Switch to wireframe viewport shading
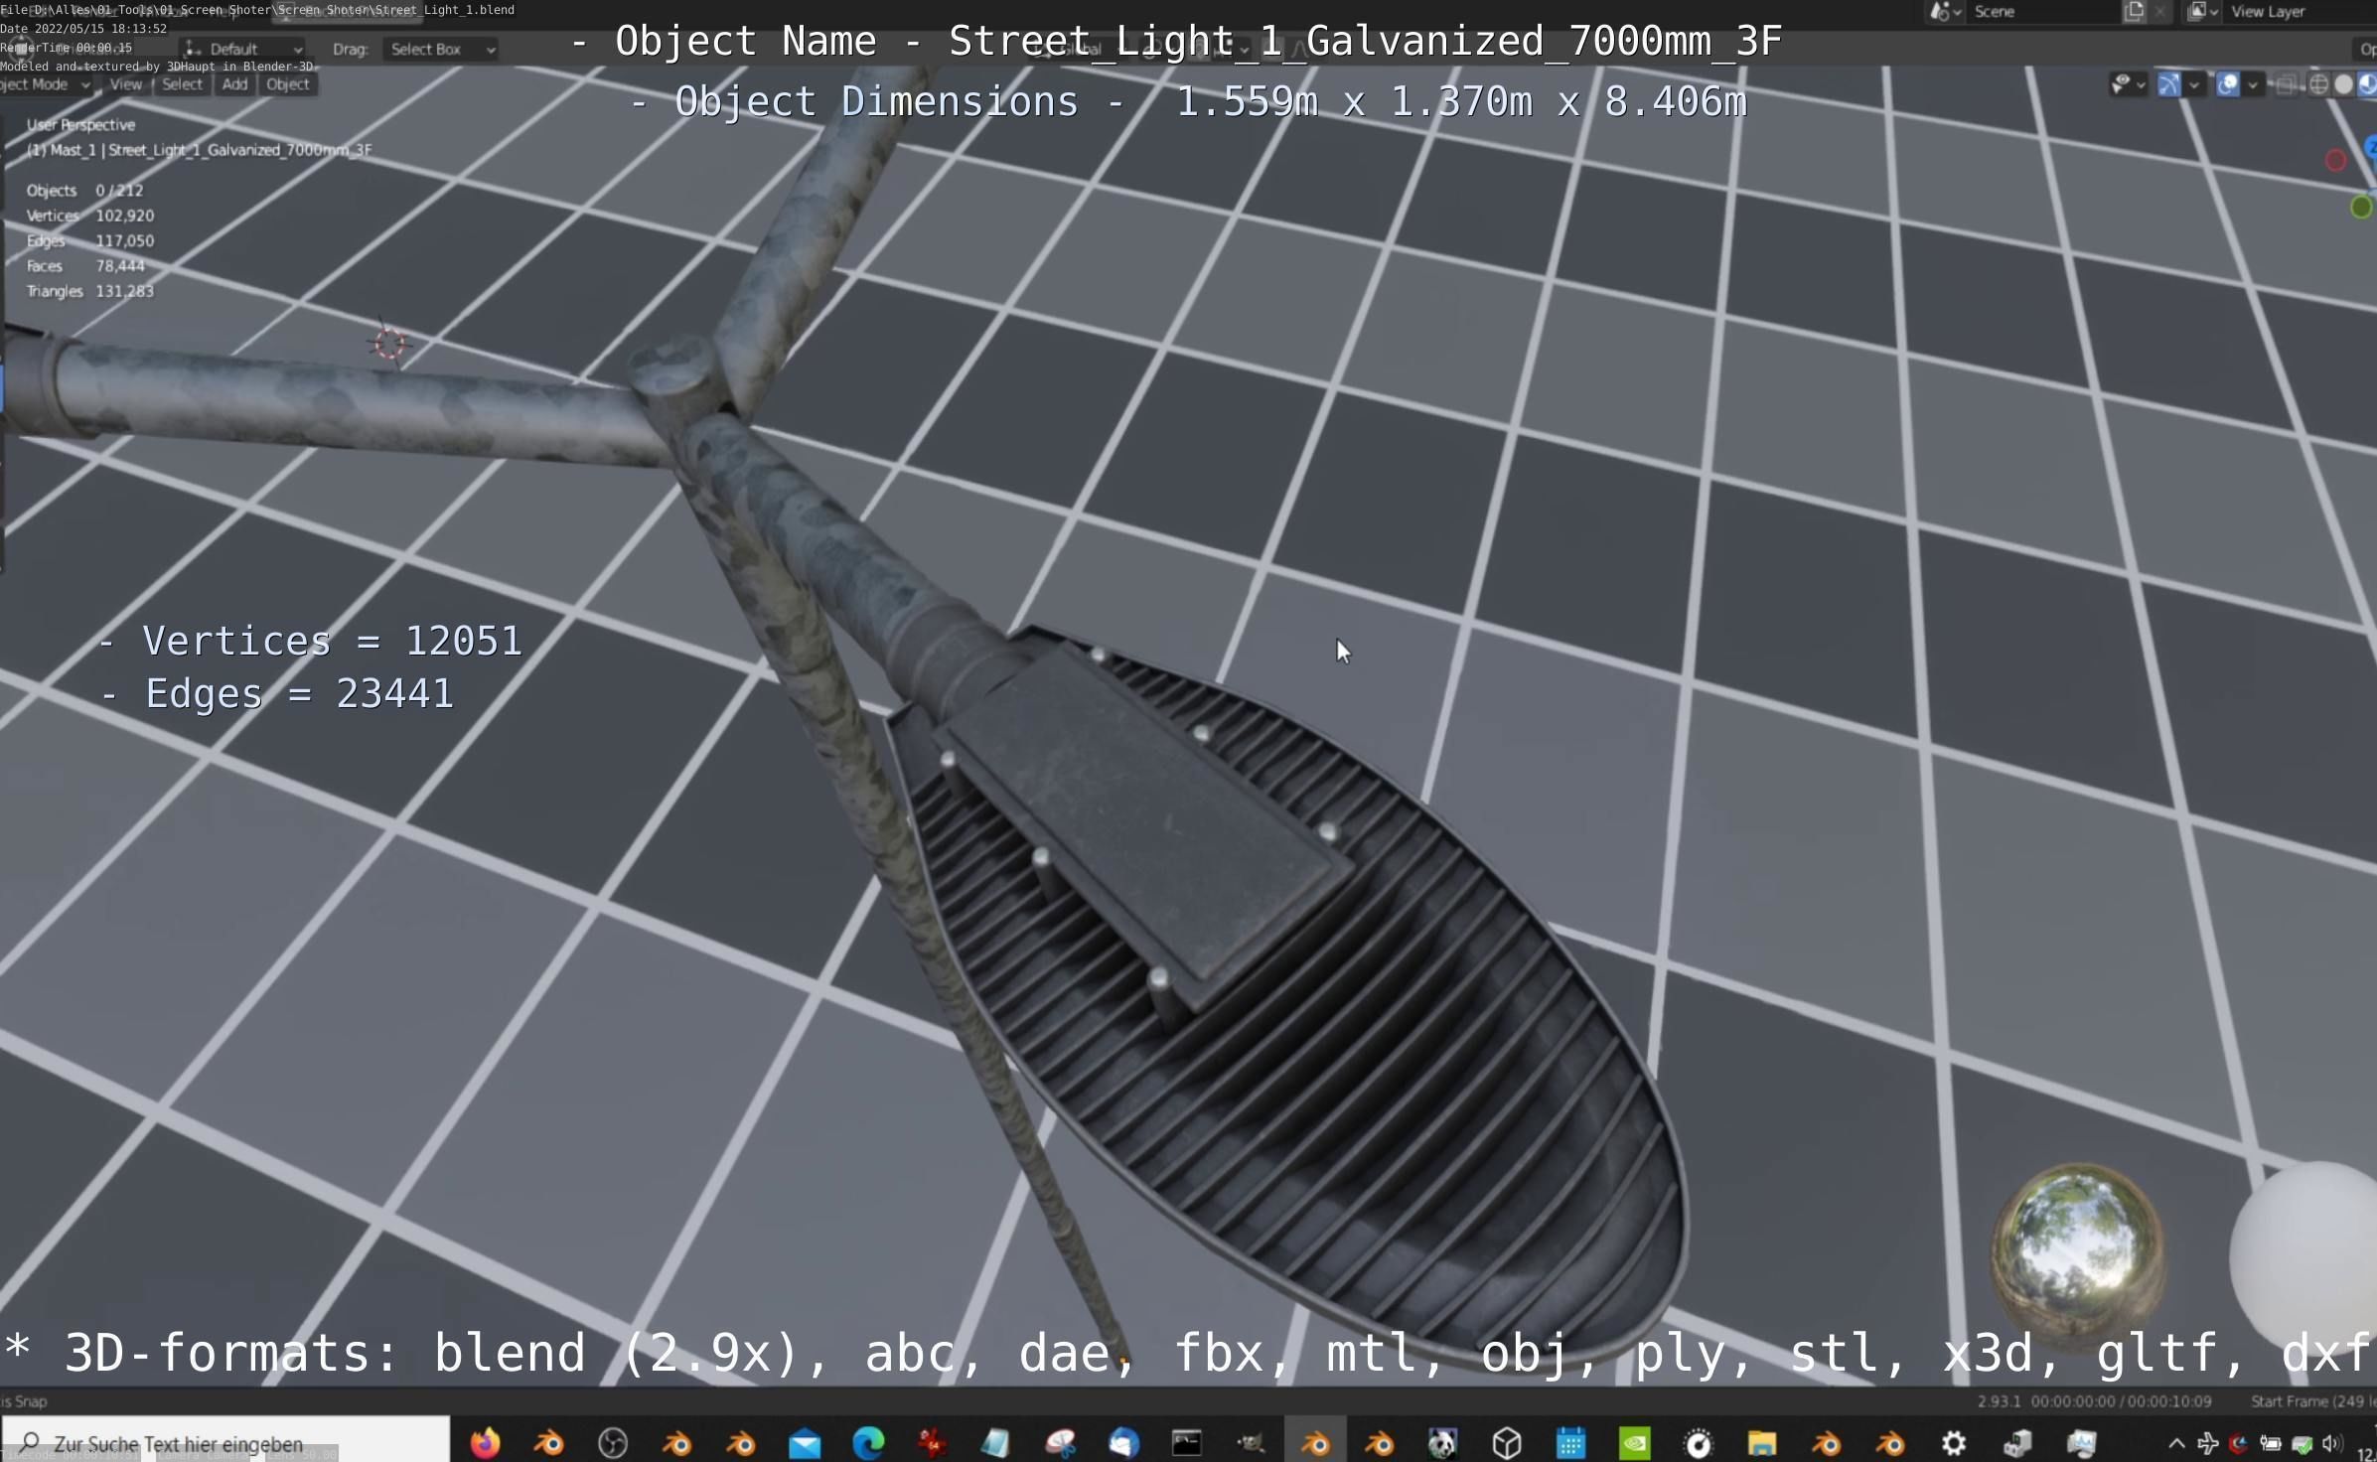Viewport: 2377px width, 1462px height. click(2318, 84)
